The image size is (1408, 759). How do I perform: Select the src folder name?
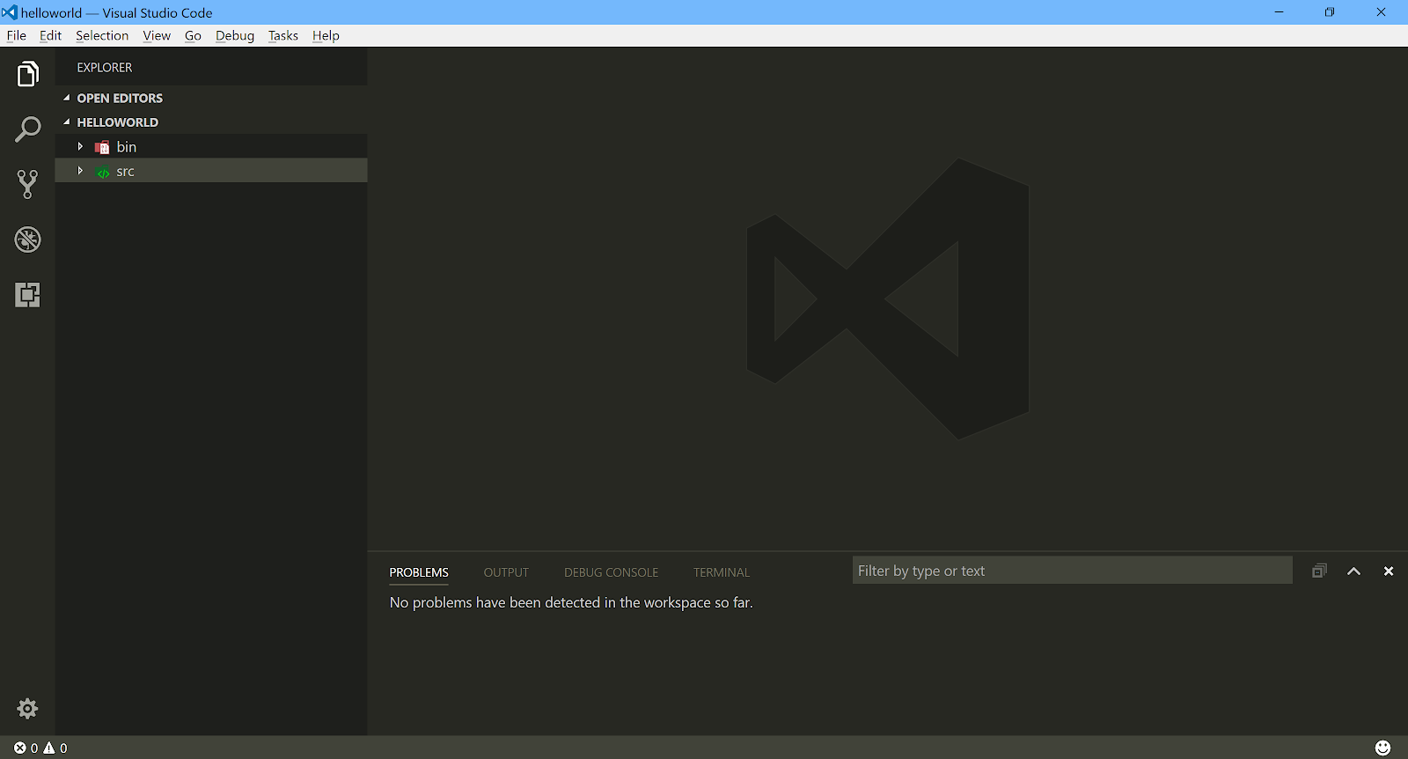click(125, 172)
